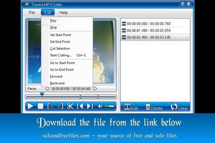Choose Play from the Edit menu
This screenshot has height=143, width=215.
tap(67, 21)
